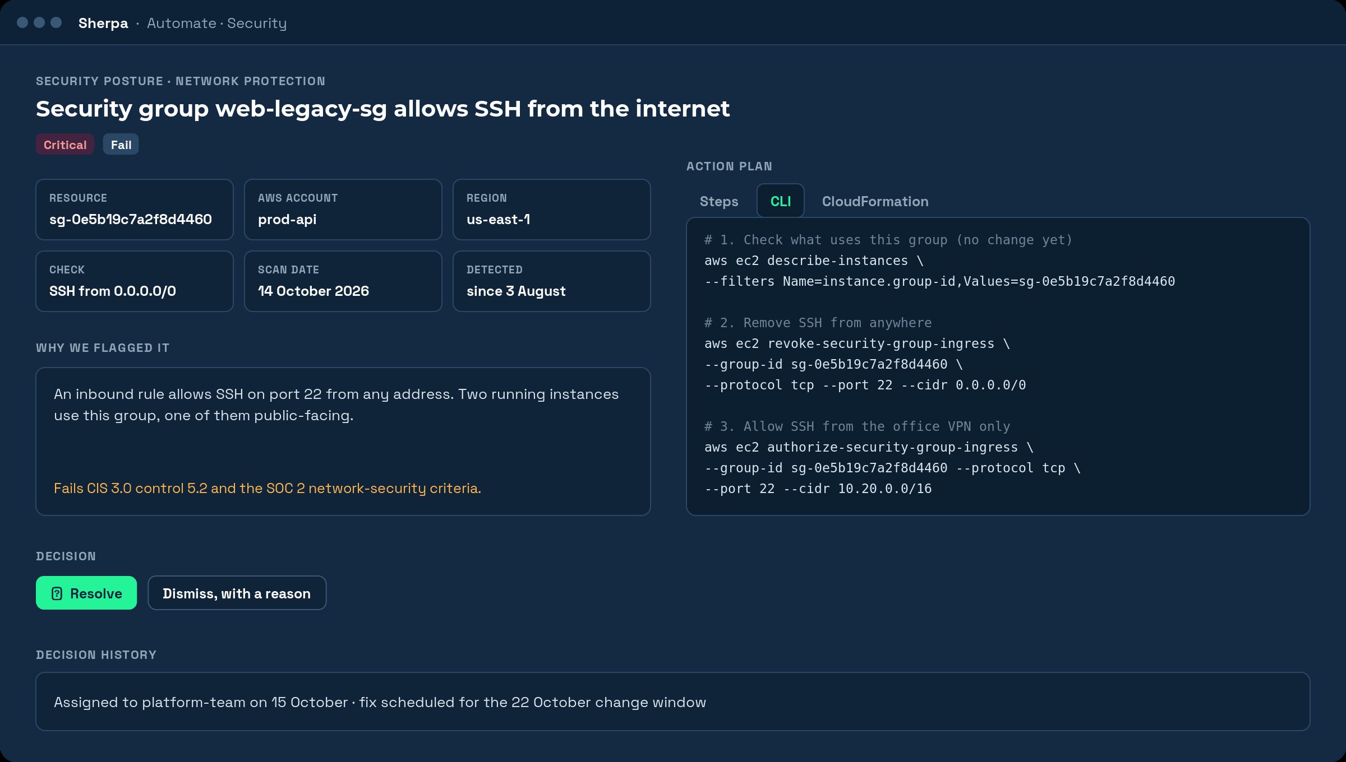
Task: Click the prod-api AWS account value
Action: pos(287,219)
